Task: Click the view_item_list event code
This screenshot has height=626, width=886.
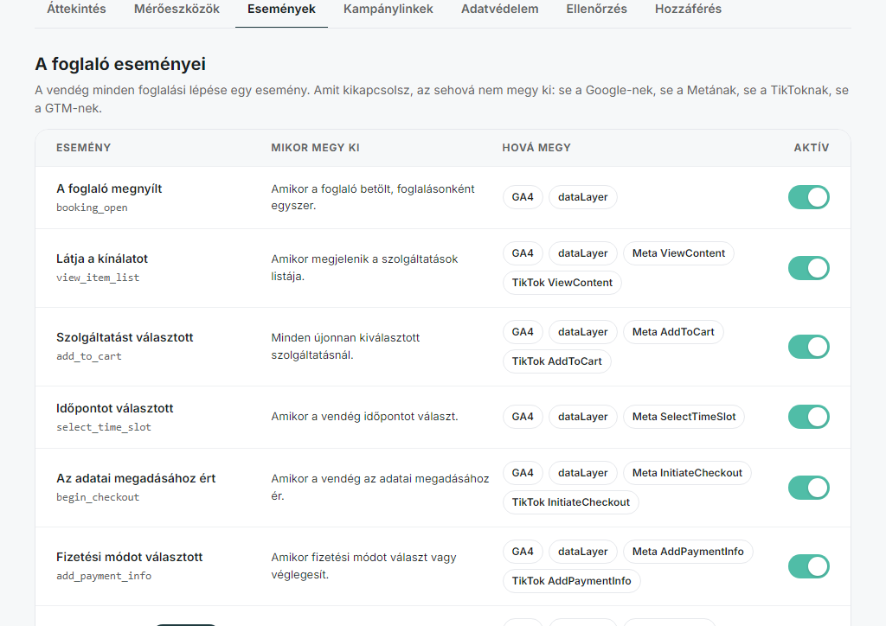Action: pos(98,278)
